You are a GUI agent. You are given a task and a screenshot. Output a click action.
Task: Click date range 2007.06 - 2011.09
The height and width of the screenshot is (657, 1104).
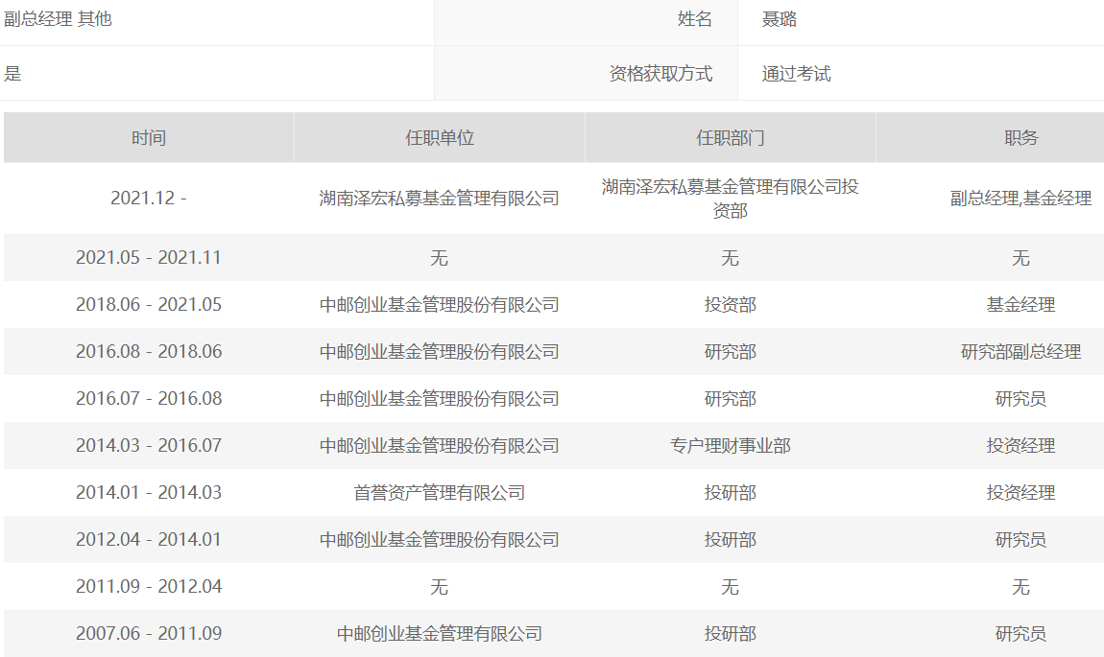(x=149, y=633)
